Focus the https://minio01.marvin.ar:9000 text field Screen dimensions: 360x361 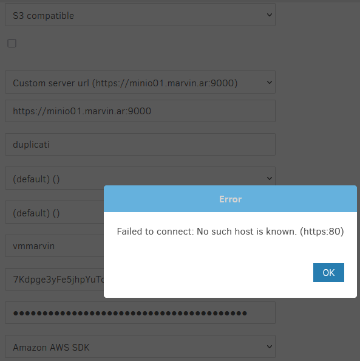[x=140, y=111]
